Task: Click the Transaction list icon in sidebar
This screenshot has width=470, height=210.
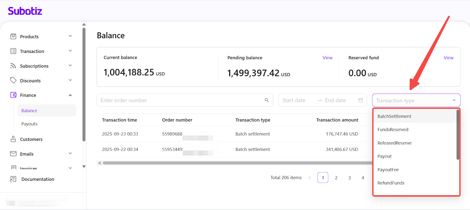Action: [x=13, y=51]
